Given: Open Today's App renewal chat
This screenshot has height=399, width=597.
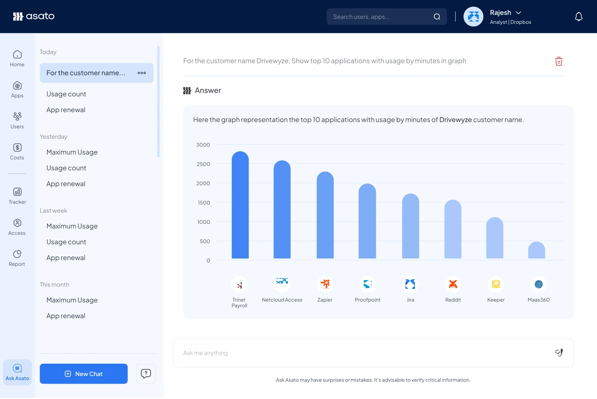Looking at the screenshot, I should click(x=66, y=110).
